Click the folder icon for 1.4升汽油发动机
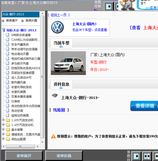 pyautogui.click(x=8, y=125)
